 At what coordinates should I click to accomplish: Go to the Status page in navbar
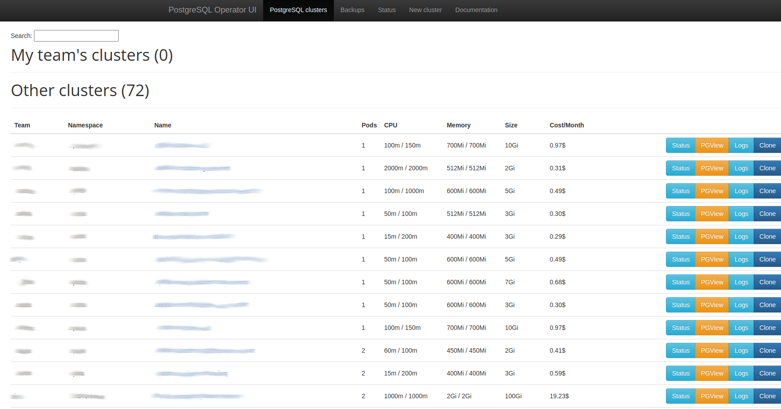387,10
